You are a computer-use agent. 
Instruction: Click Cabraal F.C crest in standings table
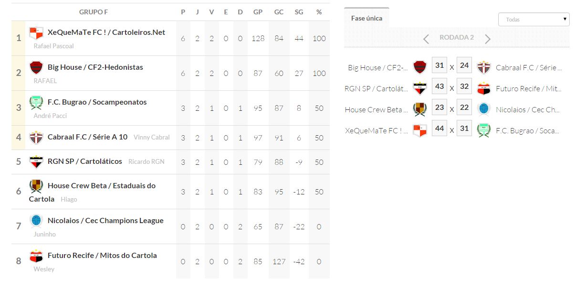(36, 137)
